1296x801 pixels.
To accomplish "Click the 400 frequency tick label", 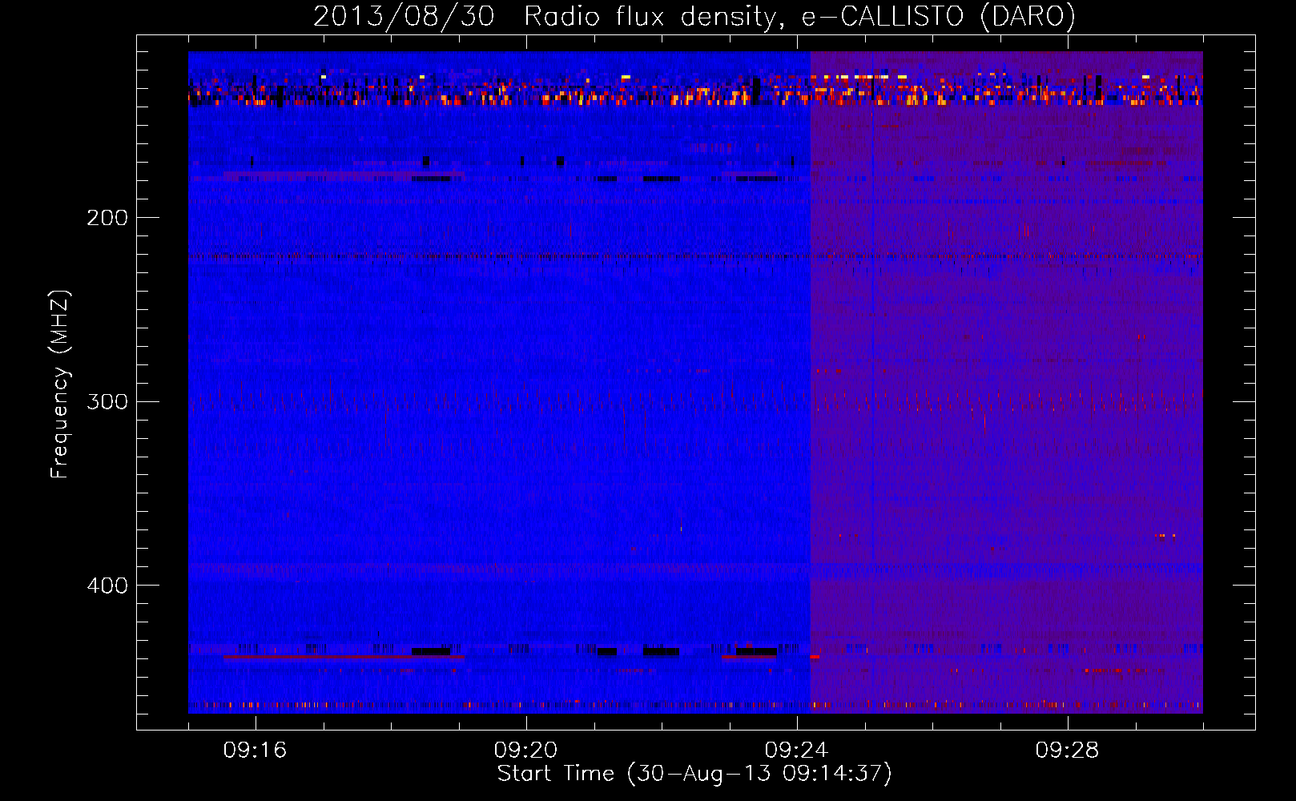I will tap(107, 586).
